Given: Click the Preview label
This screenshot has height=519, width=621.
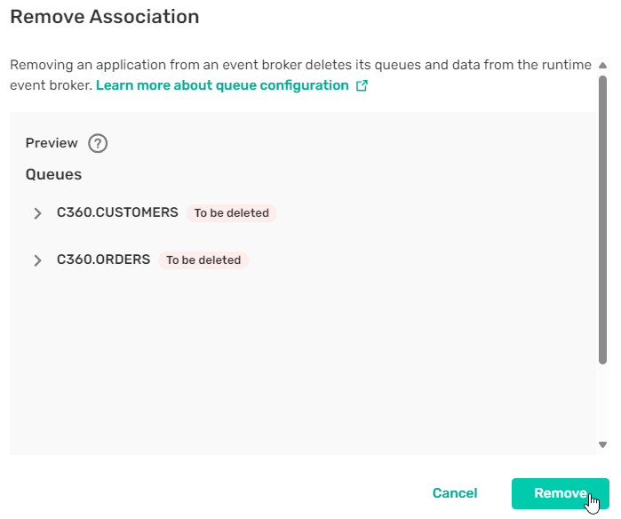Looking at the screenshot, I should click(x=52, y=143).
